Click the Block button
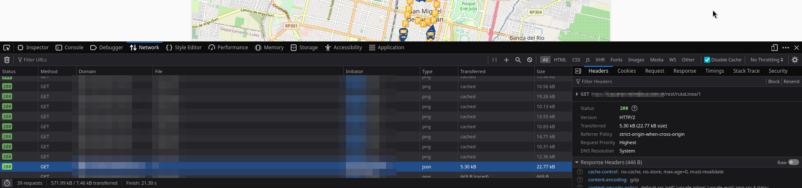802x188 pixels. coord(774,81)
